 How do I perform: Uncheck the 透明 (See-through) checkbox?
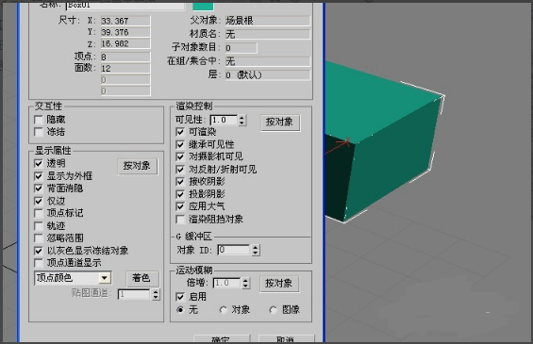(x=39, y=163)
